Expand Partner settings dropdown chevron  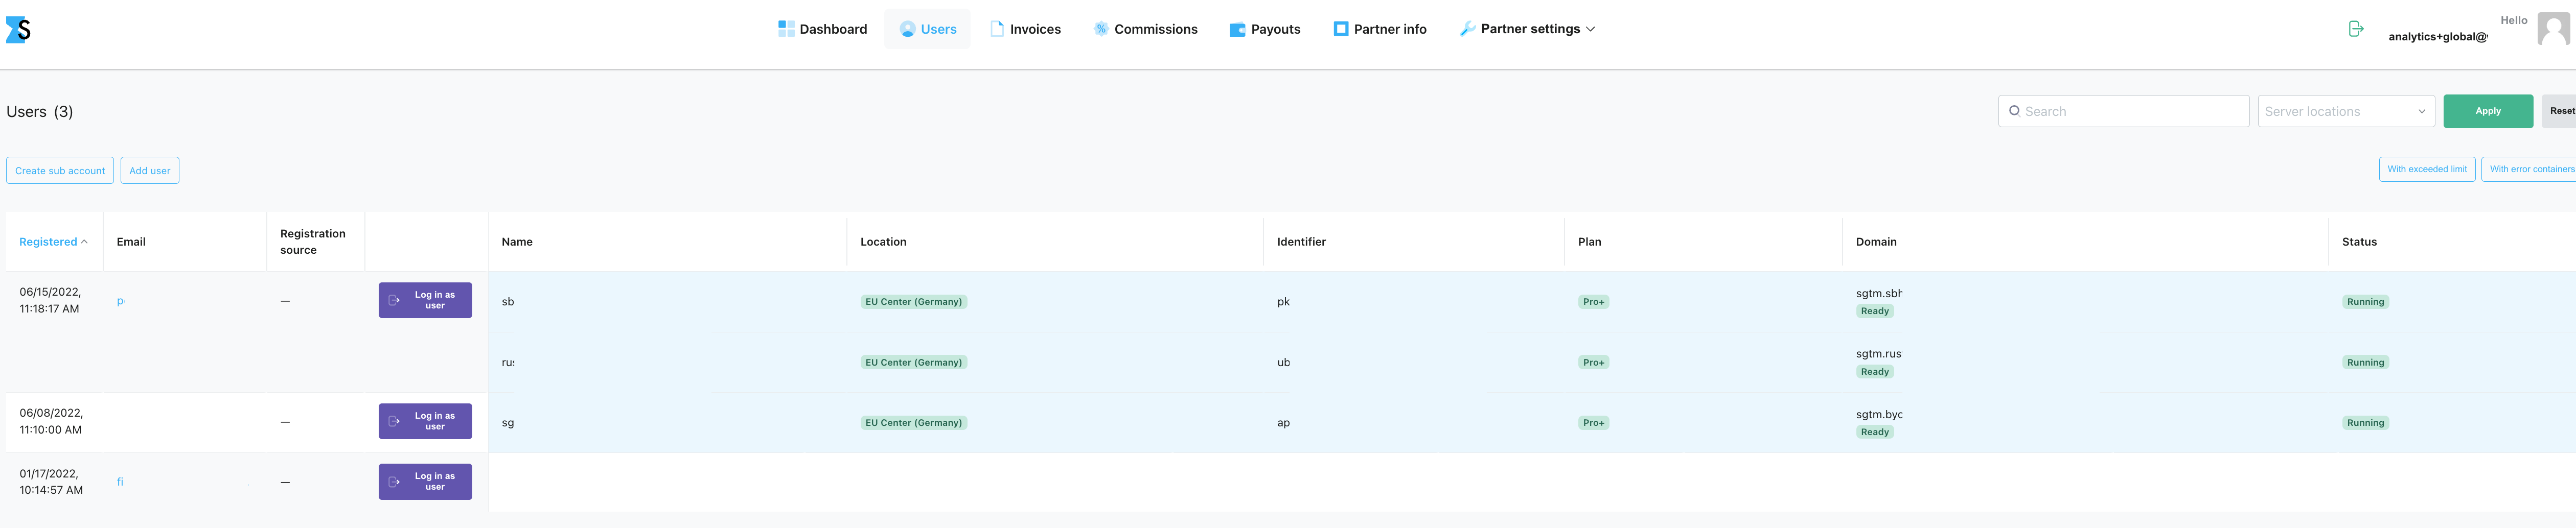click(1590, 29)
